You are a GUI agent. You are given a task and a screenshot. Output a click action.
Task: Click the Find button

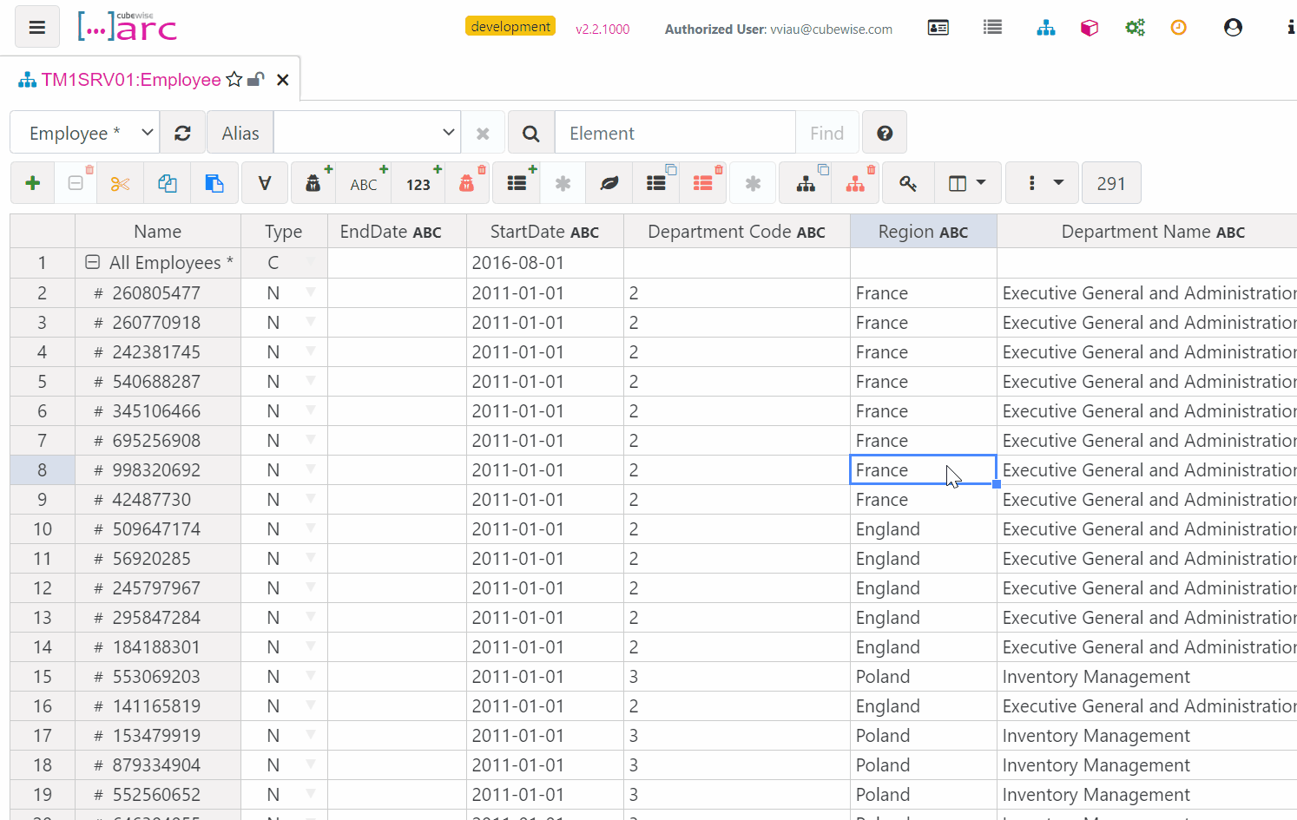pos(826,133)
